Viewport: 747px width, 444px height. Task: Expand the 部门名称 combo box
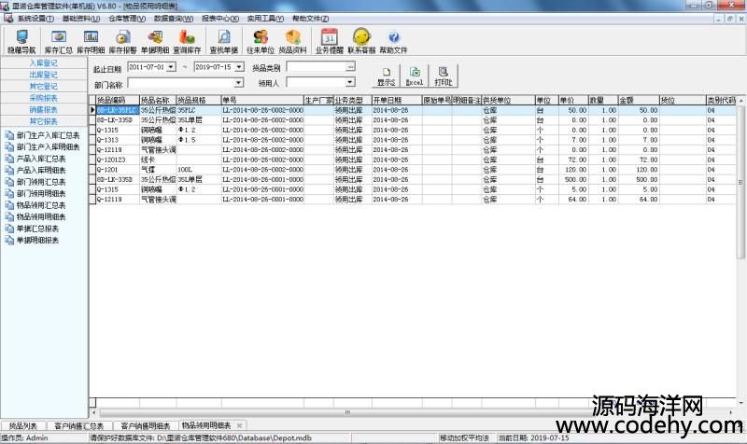pyautogui.click(x=238, y=83)
